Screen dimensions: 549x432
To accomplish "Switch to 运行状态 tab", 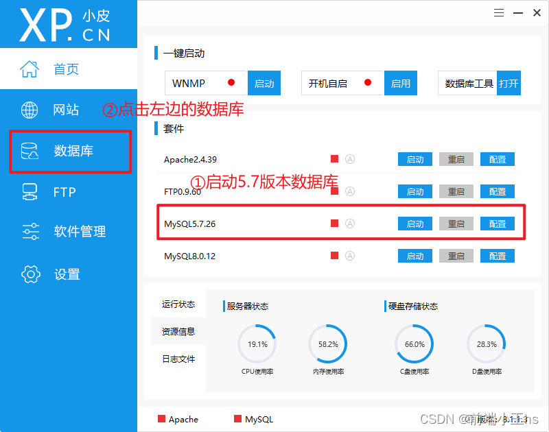I will point(178,304).
